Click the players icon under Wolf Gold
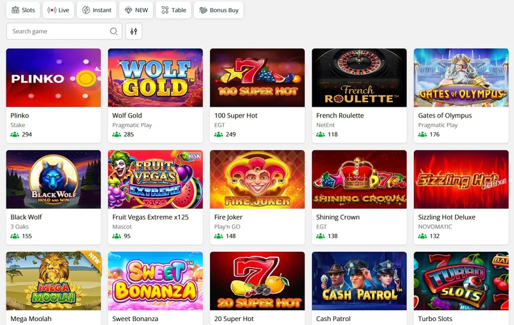The image size is (514, 325). (x=117, y=135)
